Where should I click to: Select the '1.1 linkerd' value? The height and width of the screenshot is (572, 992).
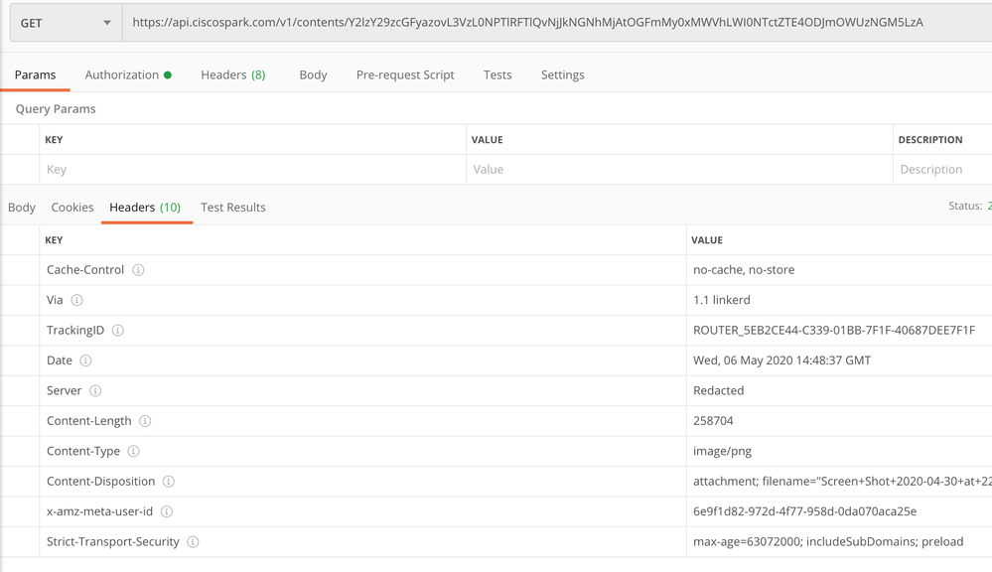pos(722,300)
